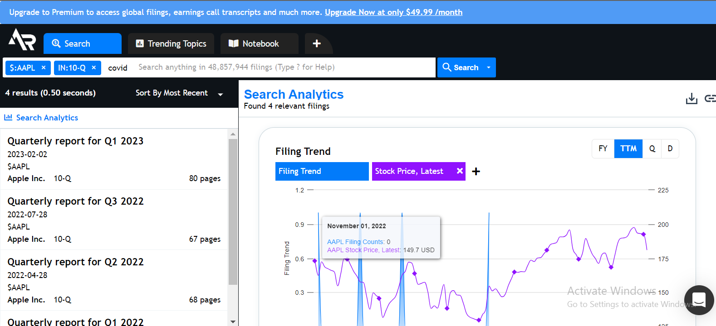This screenshot has height=326, width=716.
Task: Select TTM period toggle
Action: (628, 149)
